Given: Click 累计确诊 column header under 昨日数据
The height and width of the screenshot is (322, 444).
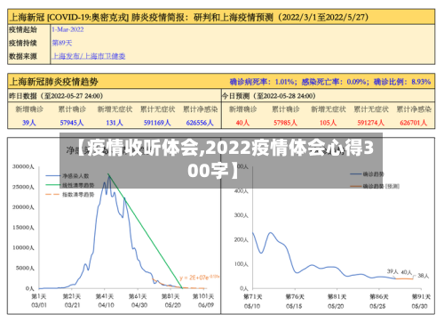Looking at the screenshot, I should [x=72, y=109].
